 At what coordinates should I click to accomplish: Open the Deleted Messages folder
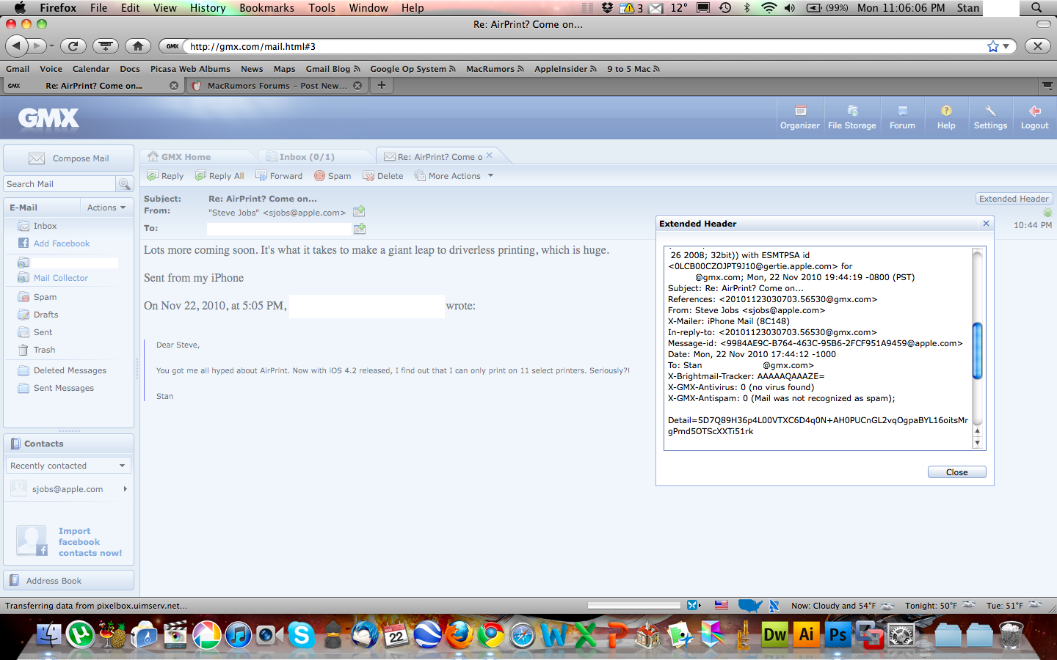tap(70, 370)
